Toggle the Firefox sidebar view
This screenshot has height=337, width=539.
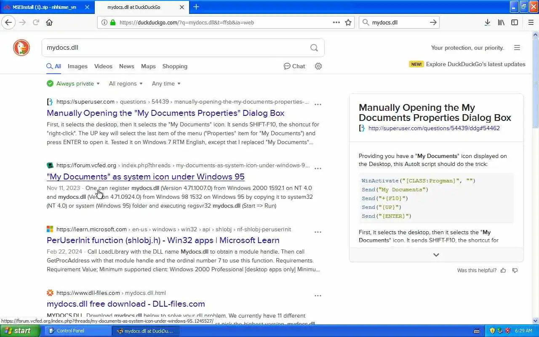[515, 22]
